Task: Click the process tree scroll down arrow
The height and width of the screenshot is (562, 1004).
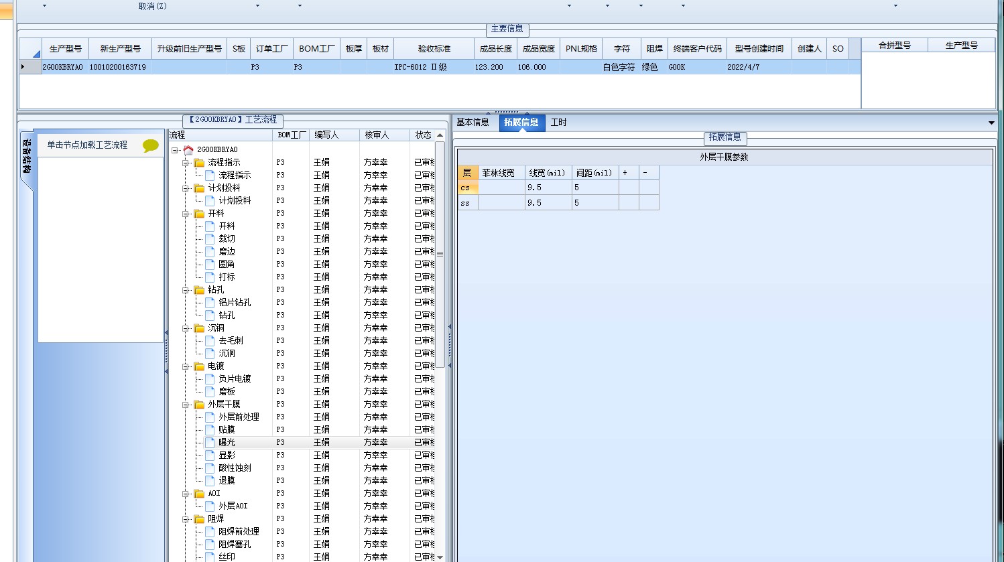Action: pyautogui.click(x=440, y=557)
